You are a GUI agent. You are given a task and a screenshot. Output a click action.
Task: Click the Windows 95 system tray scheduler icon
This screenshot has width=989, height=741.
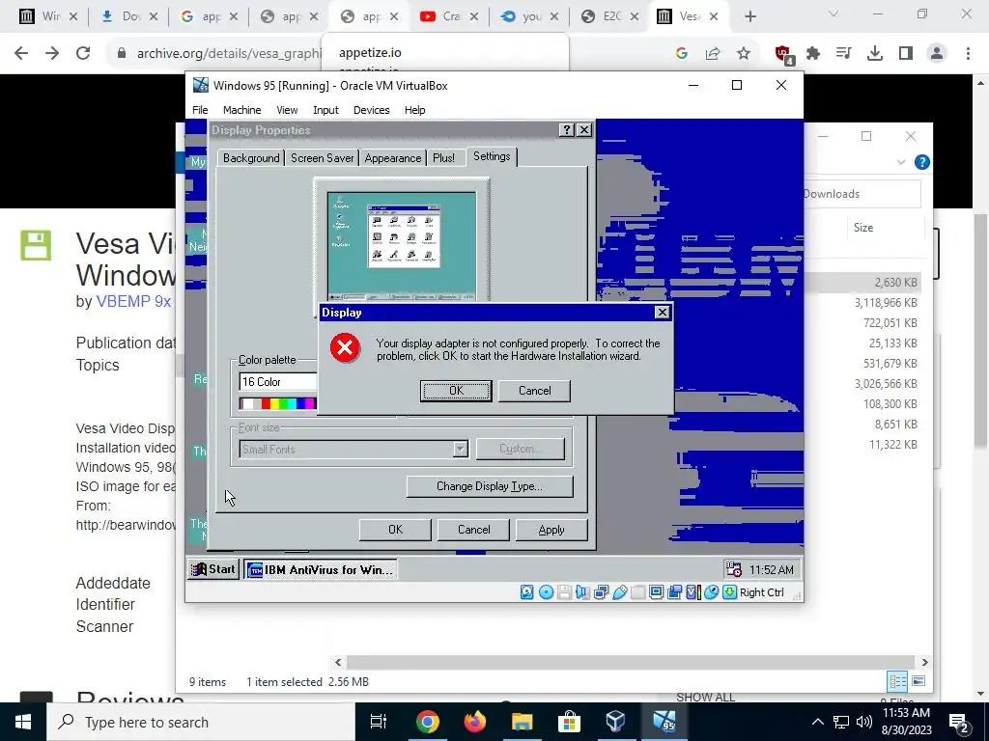734,569
